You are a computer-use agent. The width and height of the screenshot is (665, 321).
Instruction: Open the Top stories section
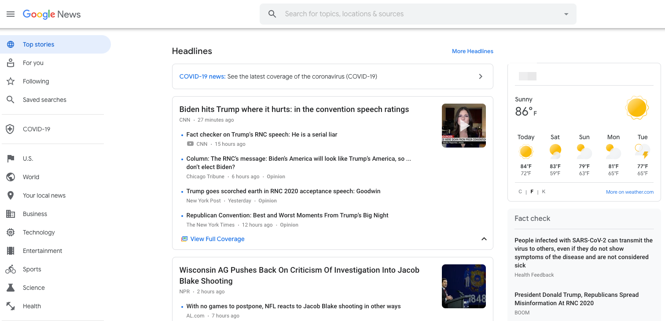point(38,44)
